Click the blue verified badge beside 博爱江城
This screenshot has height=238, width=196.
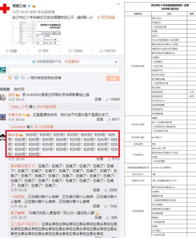[29, 6]
